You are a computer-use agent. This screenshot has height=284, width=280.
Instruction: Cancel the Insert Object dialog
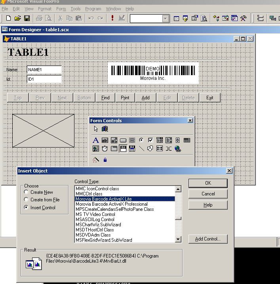(208, 194)
